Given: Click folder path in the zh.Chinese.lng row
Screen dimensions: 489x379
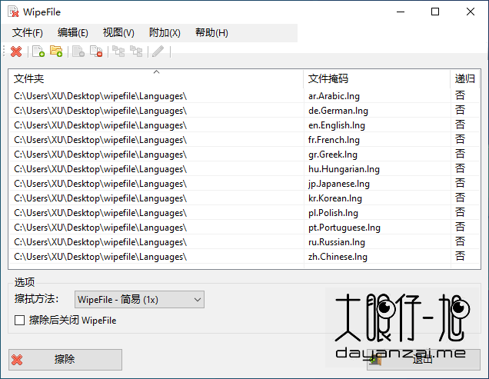Looking at the screenshot, I should point(101,257).
